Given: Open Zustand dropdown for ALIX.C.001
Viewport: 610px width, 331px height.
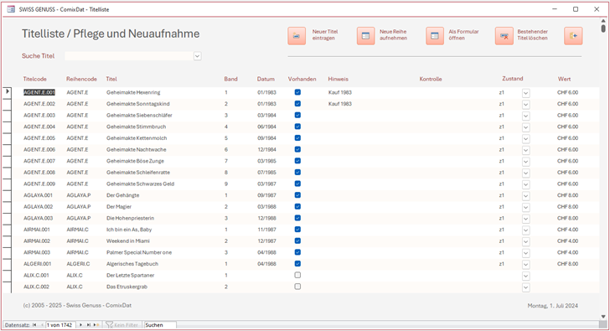Looking at the screenshot, I should pos(526,277).
